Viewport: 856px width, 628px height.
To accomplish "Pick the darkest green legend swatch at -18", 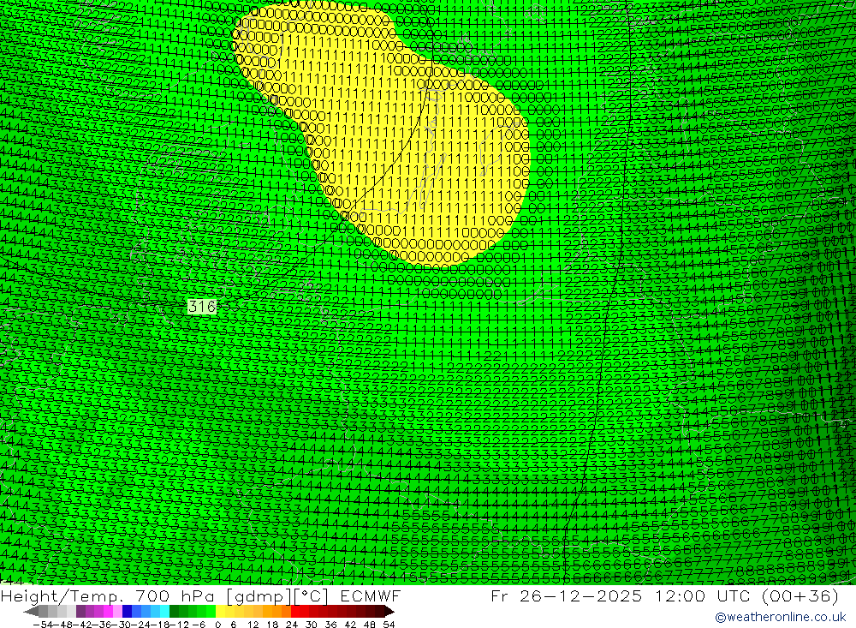I will click(x=174, y=612).
